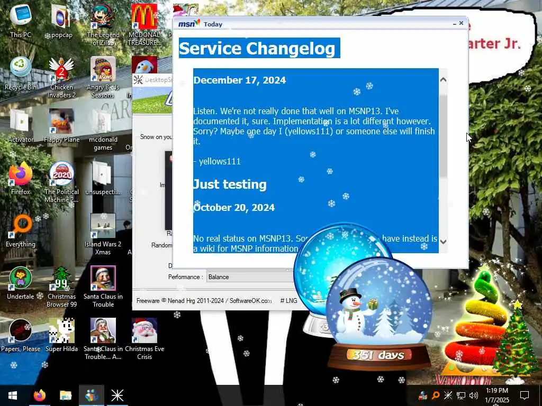Open Firefox from the taskbar
The image size is (542, 406).
[39, 395]
